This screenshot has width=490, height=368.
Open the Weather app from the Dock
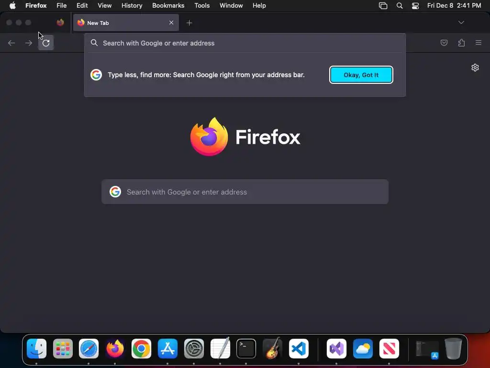pos(363,348)
